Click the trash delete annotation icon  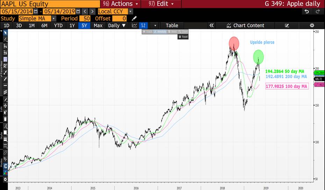(5, 119)
